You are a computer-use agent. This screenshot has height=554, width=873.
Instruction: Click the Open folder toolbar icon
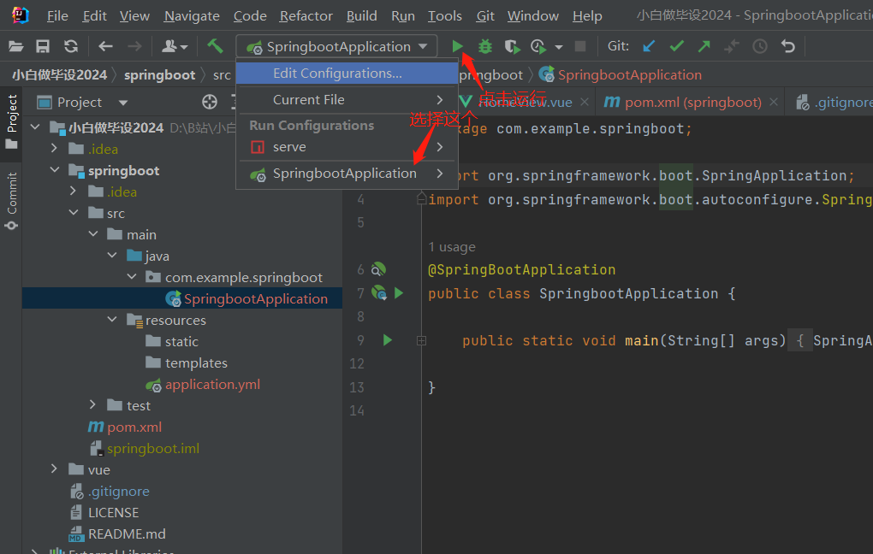tap(15, 47)
